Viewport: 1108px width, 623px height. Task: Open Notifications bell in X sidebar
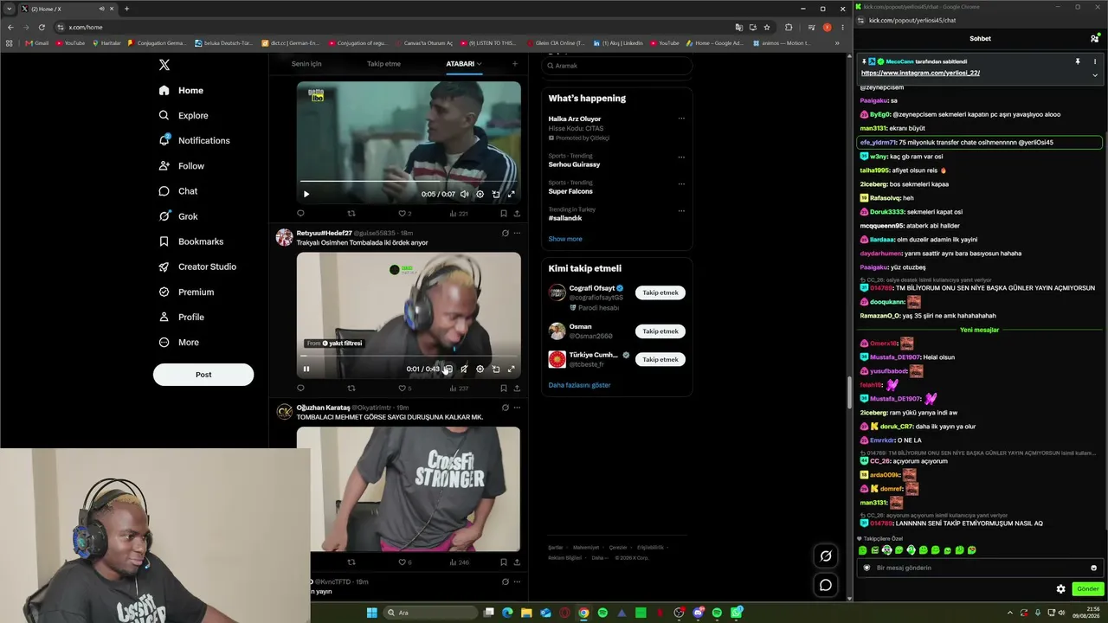(x=195, y=140)
